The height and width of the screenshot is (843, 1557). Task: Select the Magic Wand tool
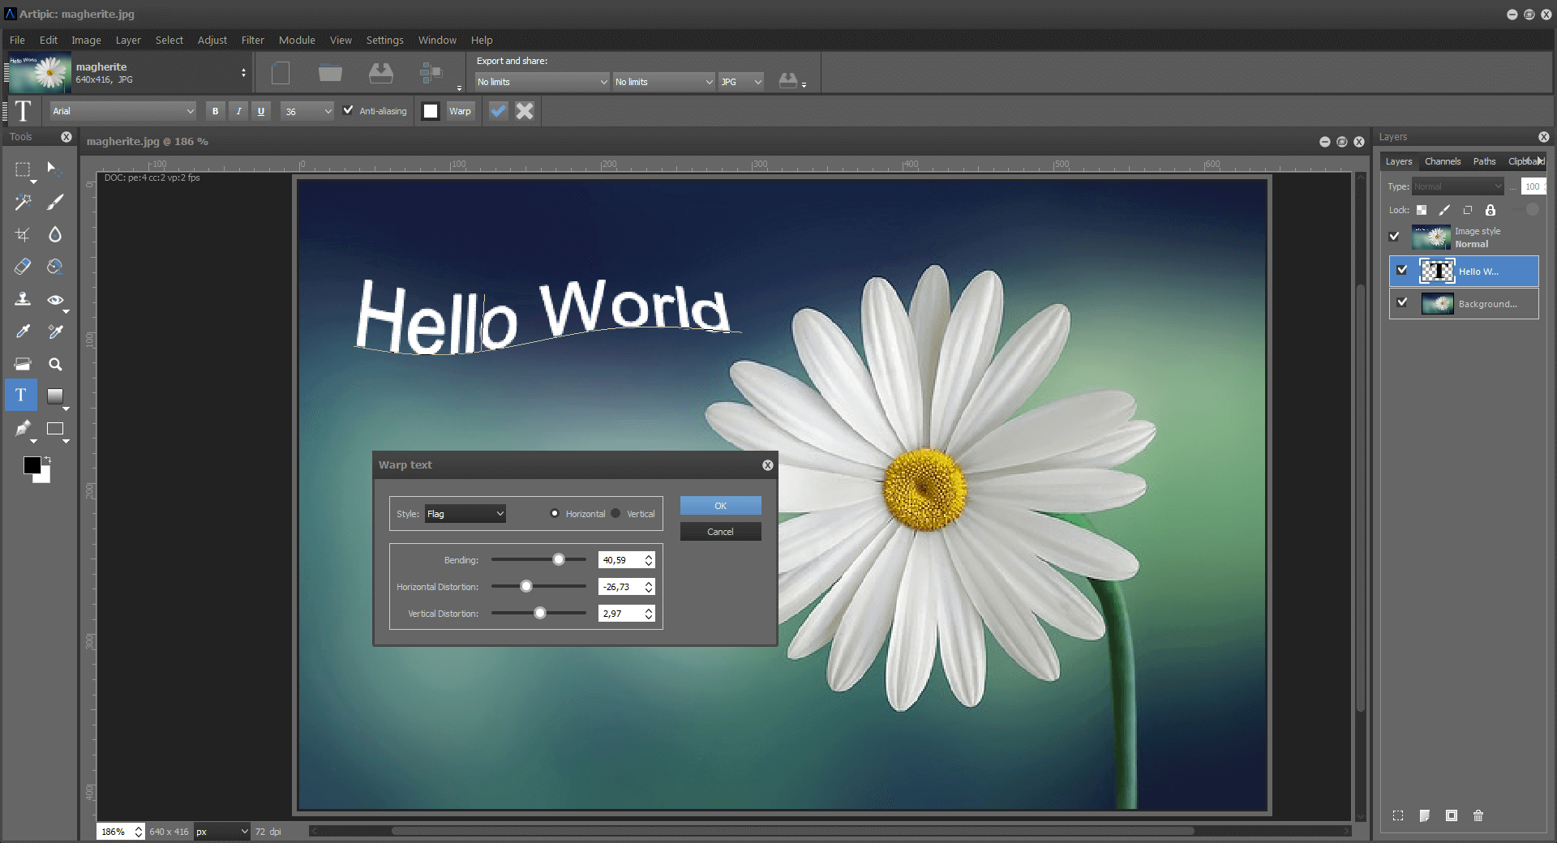coord(23,202)
